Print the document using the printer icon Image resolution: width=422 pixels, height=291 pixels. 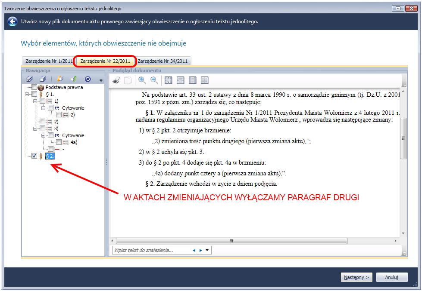116,80
